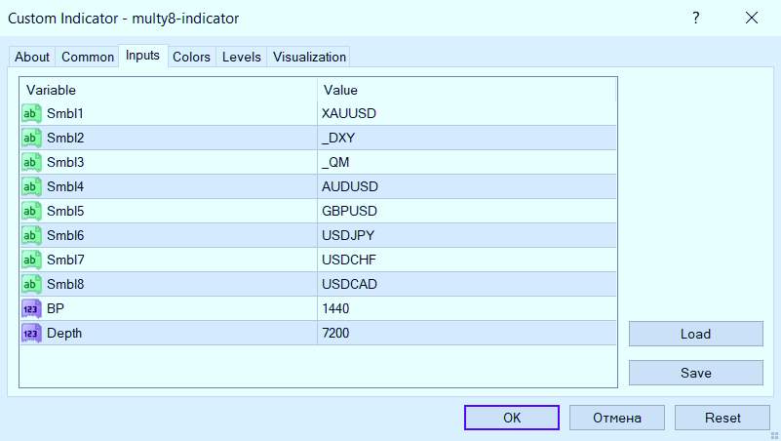This screenshot has width=781, height=441.
Task: Select the string icon for Smbl5
Action: tap(30, 211)
